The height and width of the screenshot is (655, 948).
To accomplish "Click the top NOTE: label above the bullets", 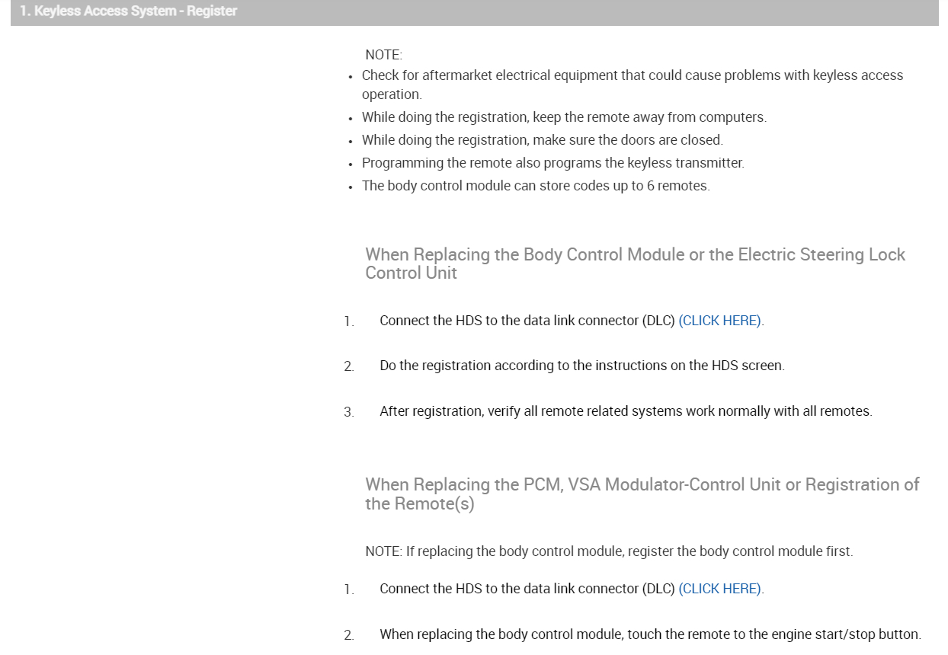I will click(383, 55).
